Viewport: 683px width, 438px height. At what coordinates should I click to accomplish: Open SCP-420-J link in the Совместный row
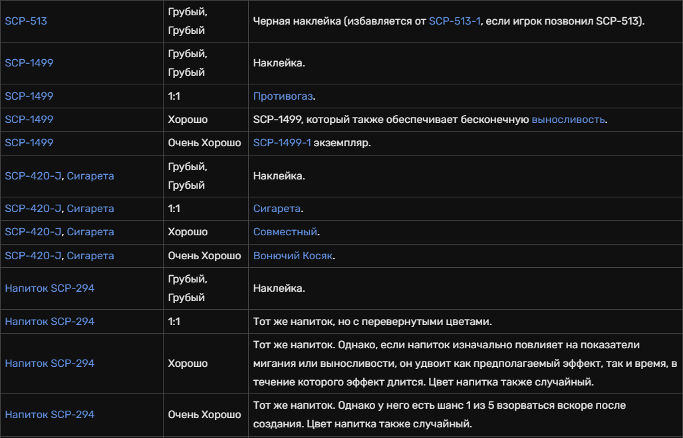(33, 231)
